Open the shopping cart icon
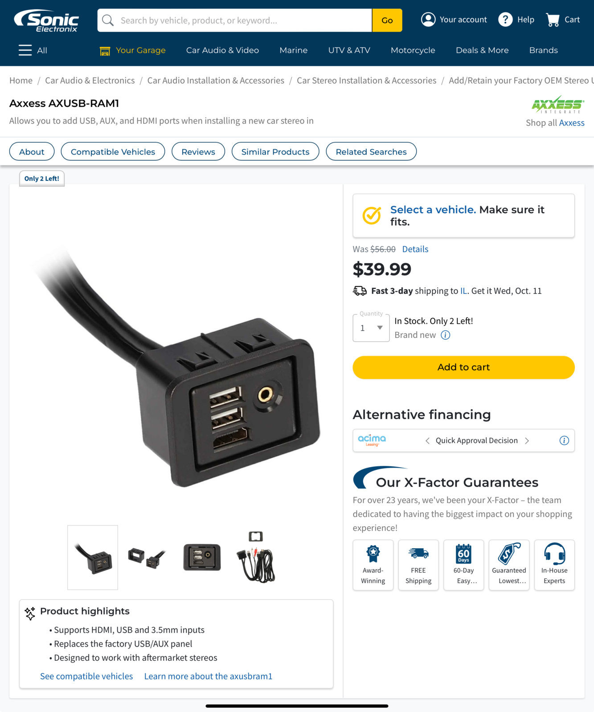Screen dimensions: 594x712 click(553, 20)
